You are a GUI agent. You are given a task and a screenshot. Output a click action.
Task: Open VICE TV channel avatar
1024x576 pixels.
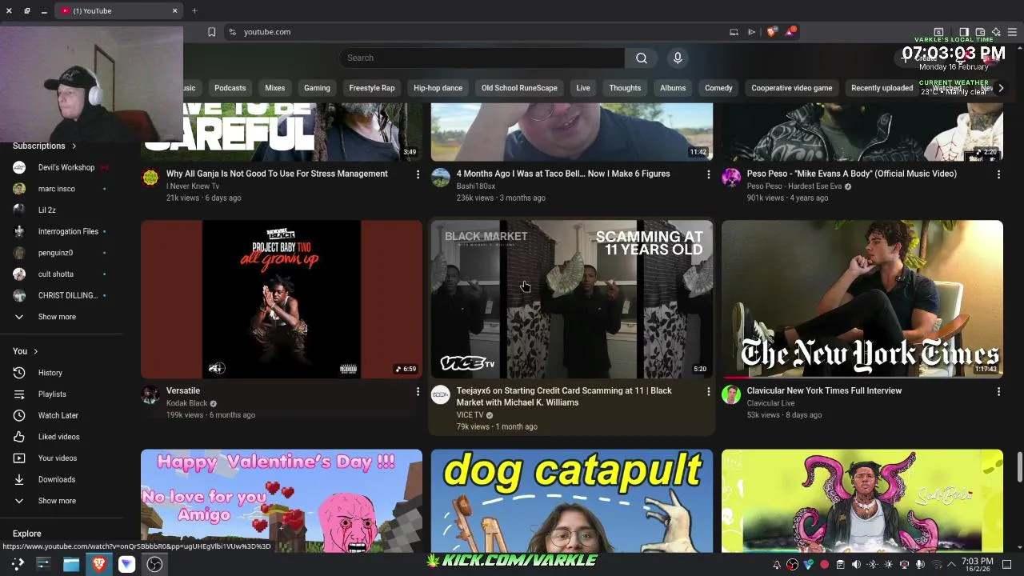tap(441, 394)
